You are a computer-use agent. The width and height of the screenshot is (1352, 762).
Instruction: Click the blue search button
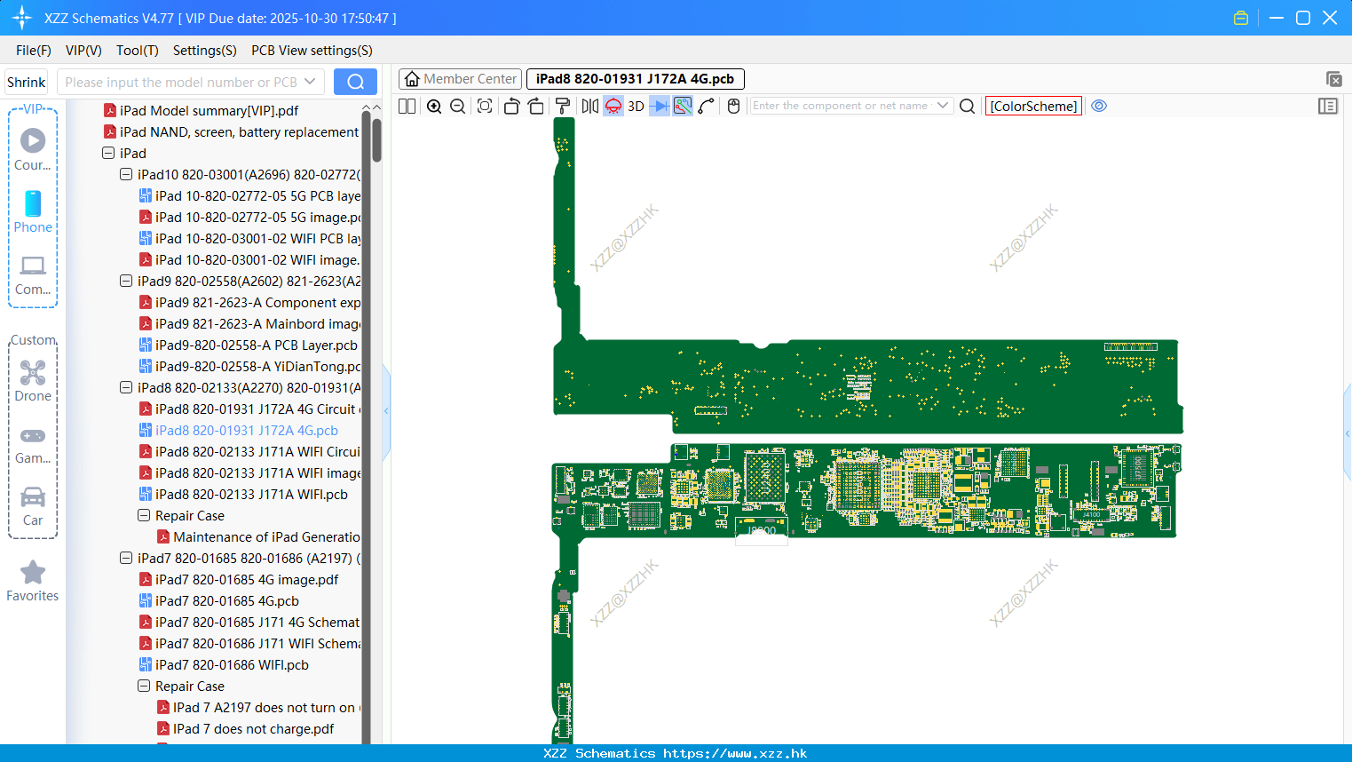point(355,82)
